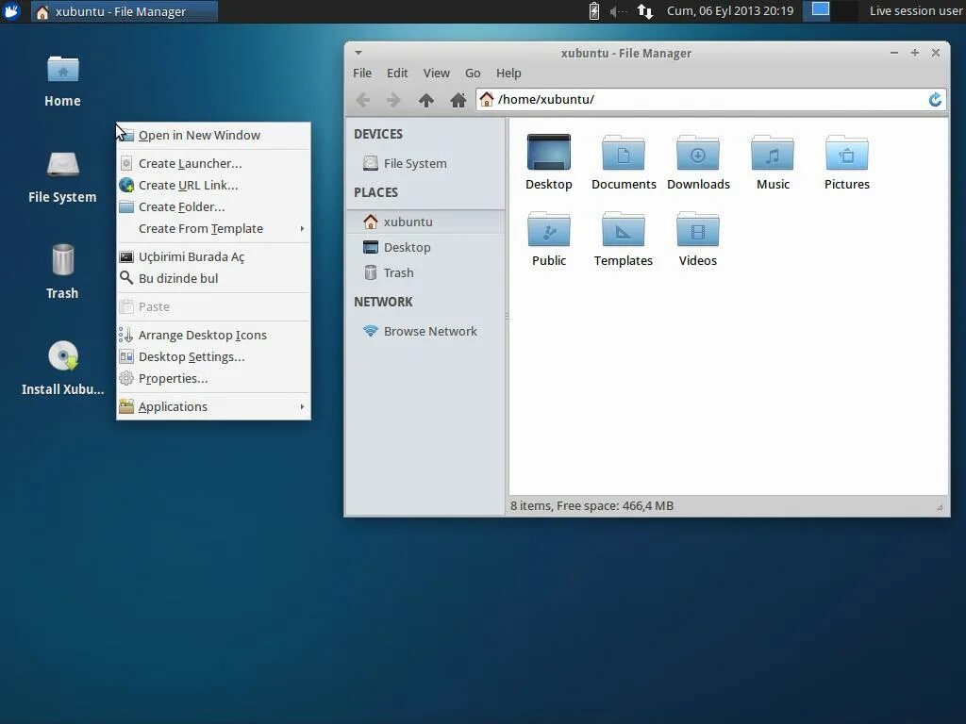Screen dimensions: 966x724
Task: Select the Pictures folder icon
Action: [x=847, y=162]
